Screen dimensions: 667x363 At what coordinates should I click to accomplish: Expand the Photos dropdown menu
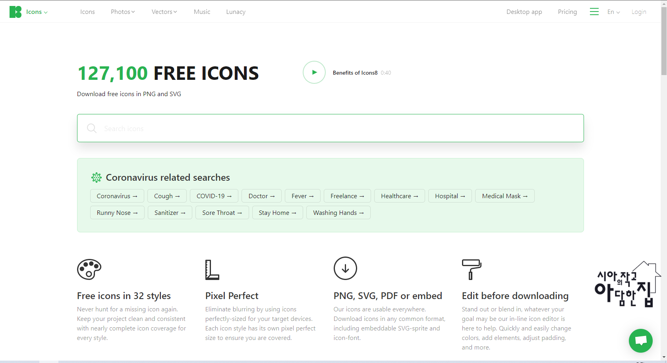pyautogui.click(x=123, y=12)
